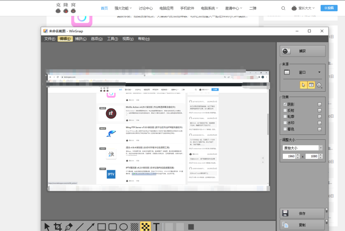
Task: Select the arrow pointer tool in bottom toolbar
Action: point(47,227)
